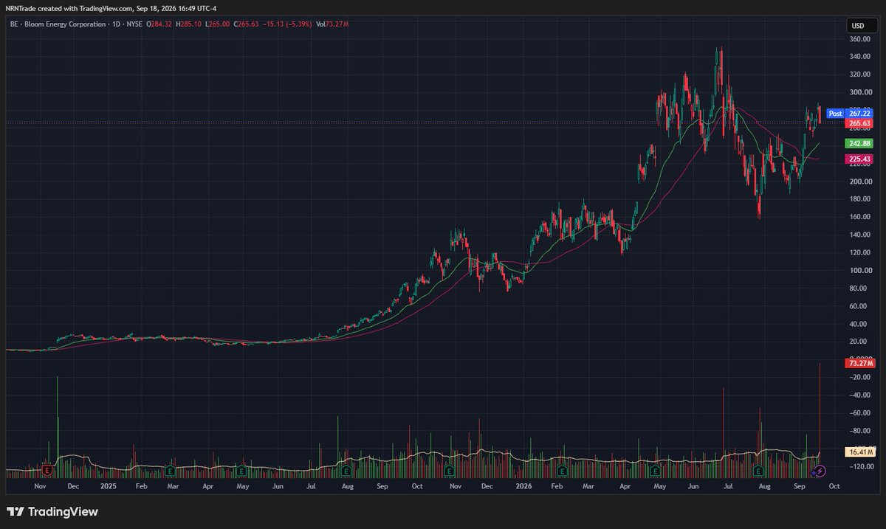
Task: Click the earnings E marker at May 2026
Action: tap(655, 471)
